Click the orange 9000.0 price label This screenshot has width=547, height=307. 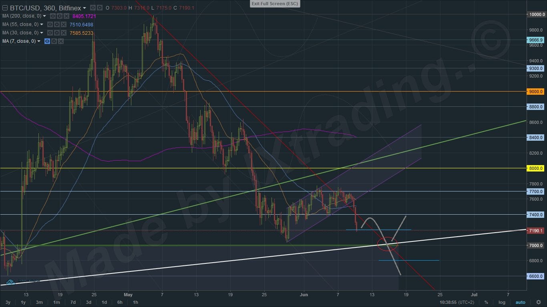click(536, 92)
